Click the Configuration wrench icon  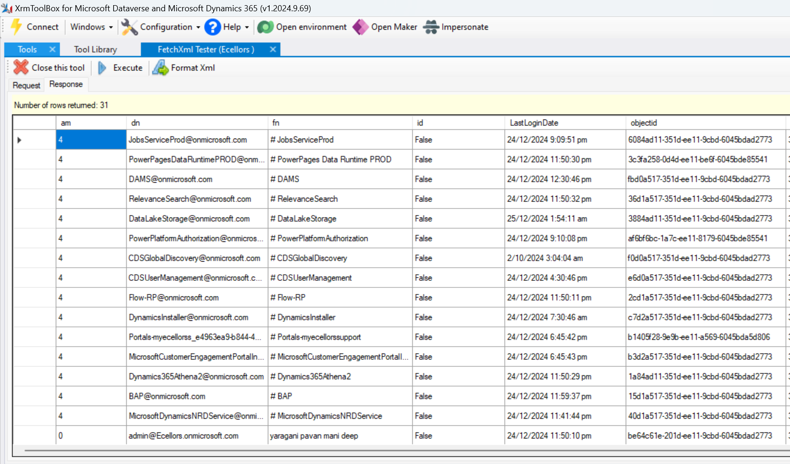coord(129,27)
